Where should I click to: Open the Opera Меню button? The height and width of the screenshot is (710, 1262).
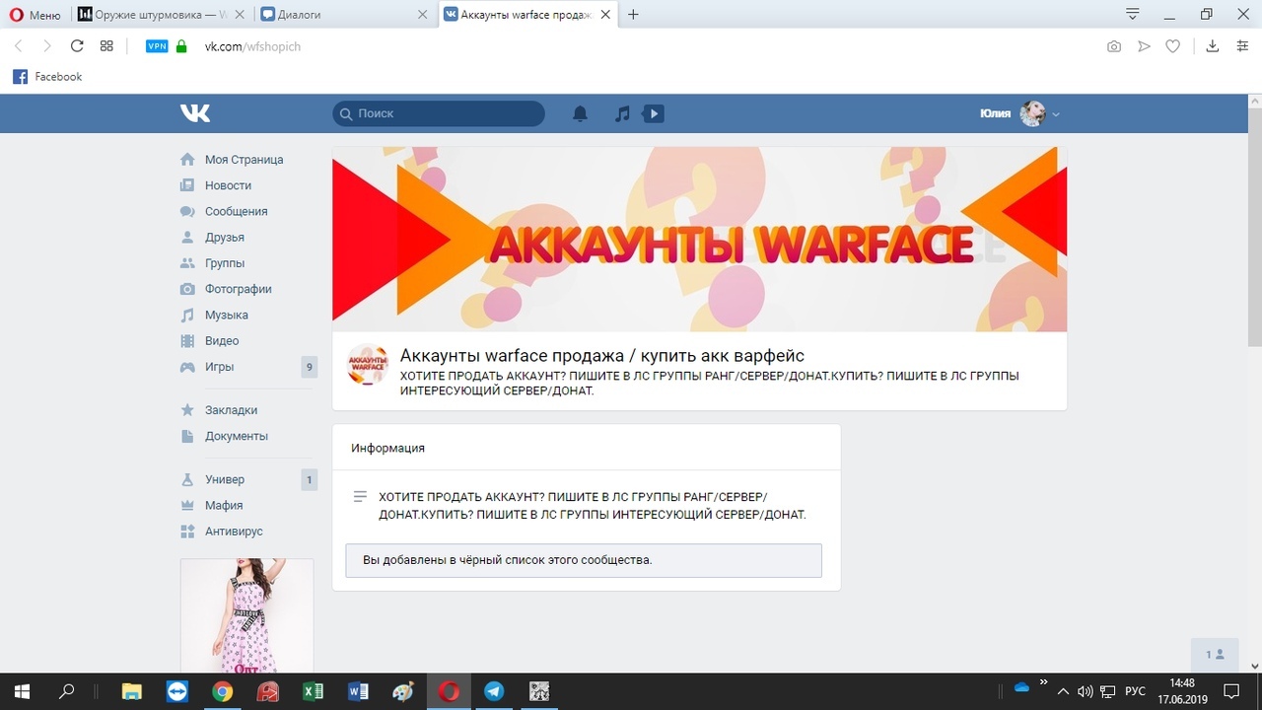tap(35, 15)
